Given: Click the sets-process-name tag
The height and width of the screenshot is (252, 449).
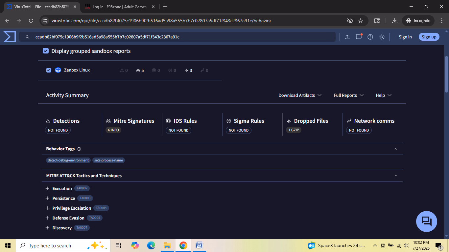Looking at the screenshot, I should pos(108,160).
